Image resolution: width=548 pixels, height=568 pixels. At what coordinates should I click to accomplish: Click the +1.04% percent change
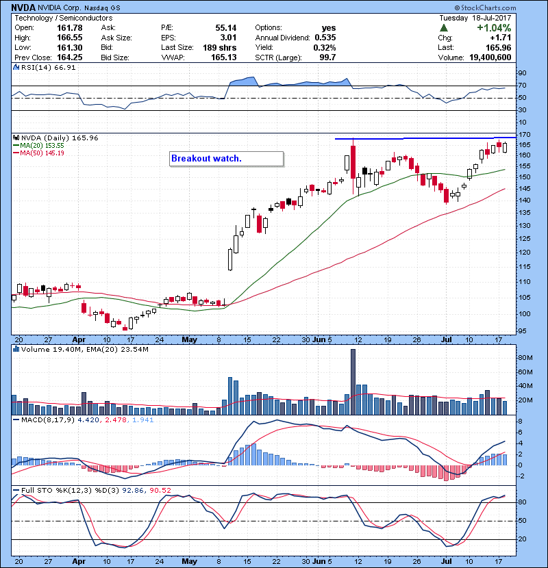click(494, 28)
